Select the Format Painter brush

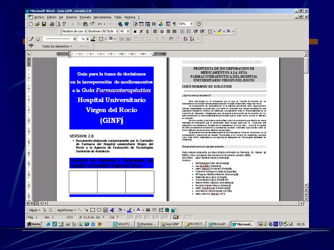92,24
